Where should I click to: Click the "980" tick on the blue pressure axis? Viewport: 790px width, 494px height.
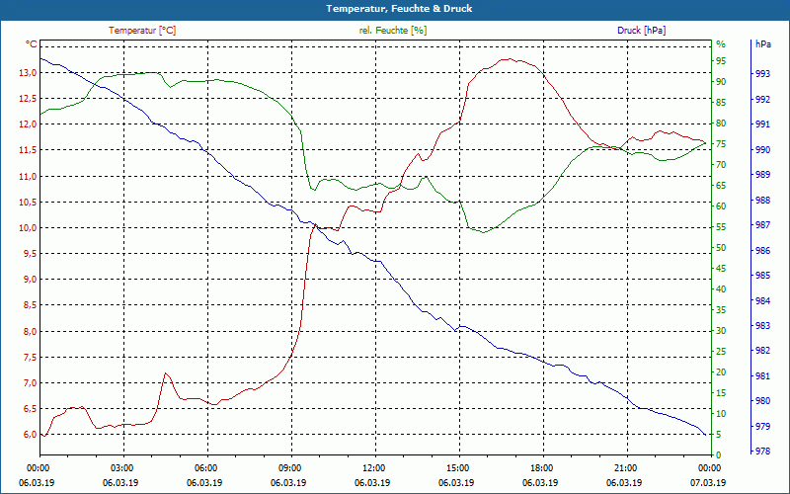(x=762, y=401)
